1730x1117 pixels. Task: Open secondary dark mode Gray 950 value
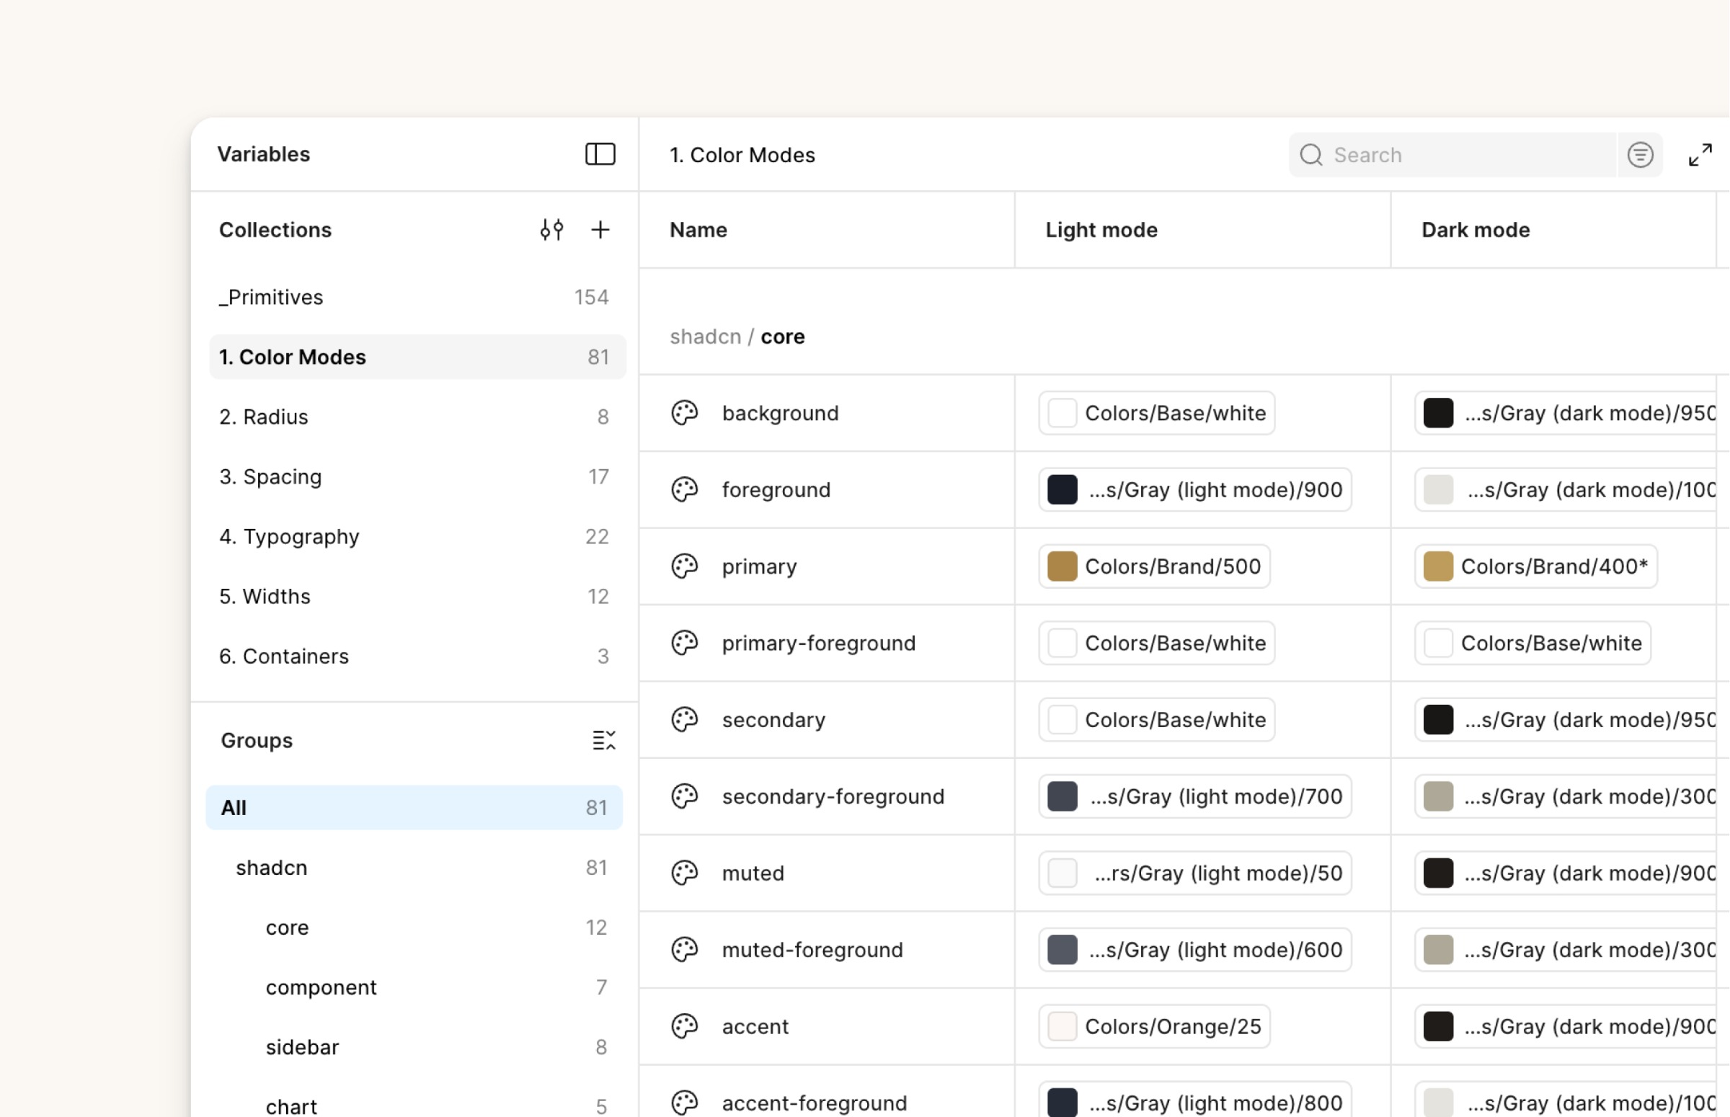[1566, 719]
